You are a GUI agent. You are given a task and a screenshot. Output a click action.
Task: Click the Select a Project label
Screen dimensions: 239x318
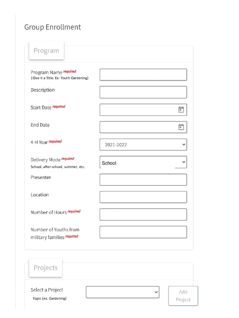pyautogui.click(x=47, y=290)
